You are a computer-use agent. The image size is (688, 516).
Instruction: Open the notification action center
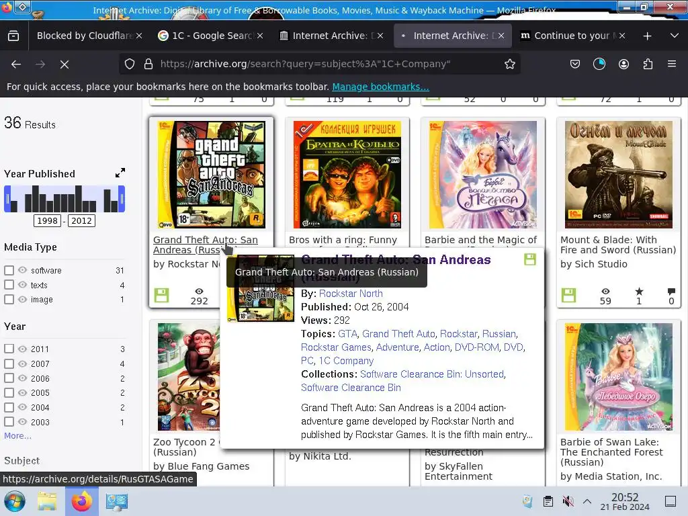tap(671, 501)
